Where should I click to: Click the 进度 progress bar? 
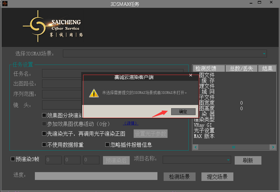(96, 176)
